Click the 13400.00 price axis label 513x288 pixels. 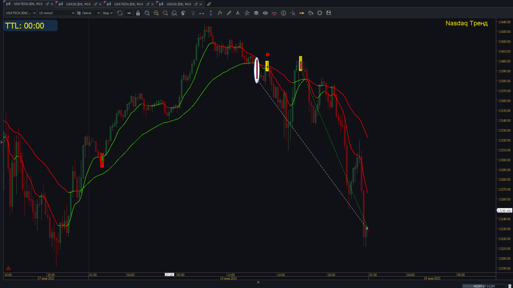coord(504,61)
